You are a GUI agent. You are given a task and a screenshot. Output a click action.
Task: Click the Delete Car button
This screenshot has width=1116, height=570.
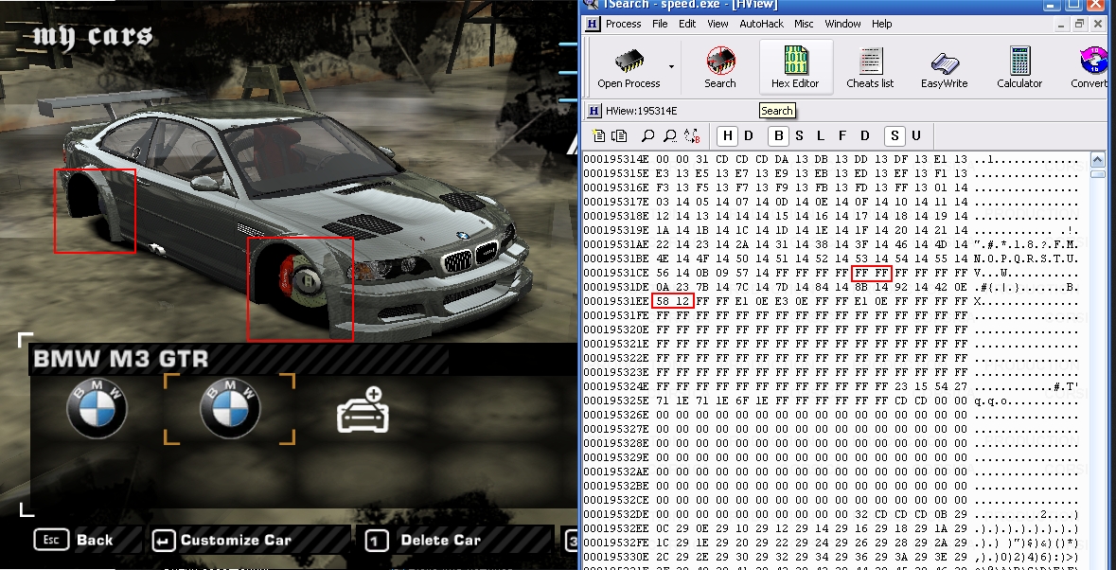pyautogui.click(x=423, y=540)
